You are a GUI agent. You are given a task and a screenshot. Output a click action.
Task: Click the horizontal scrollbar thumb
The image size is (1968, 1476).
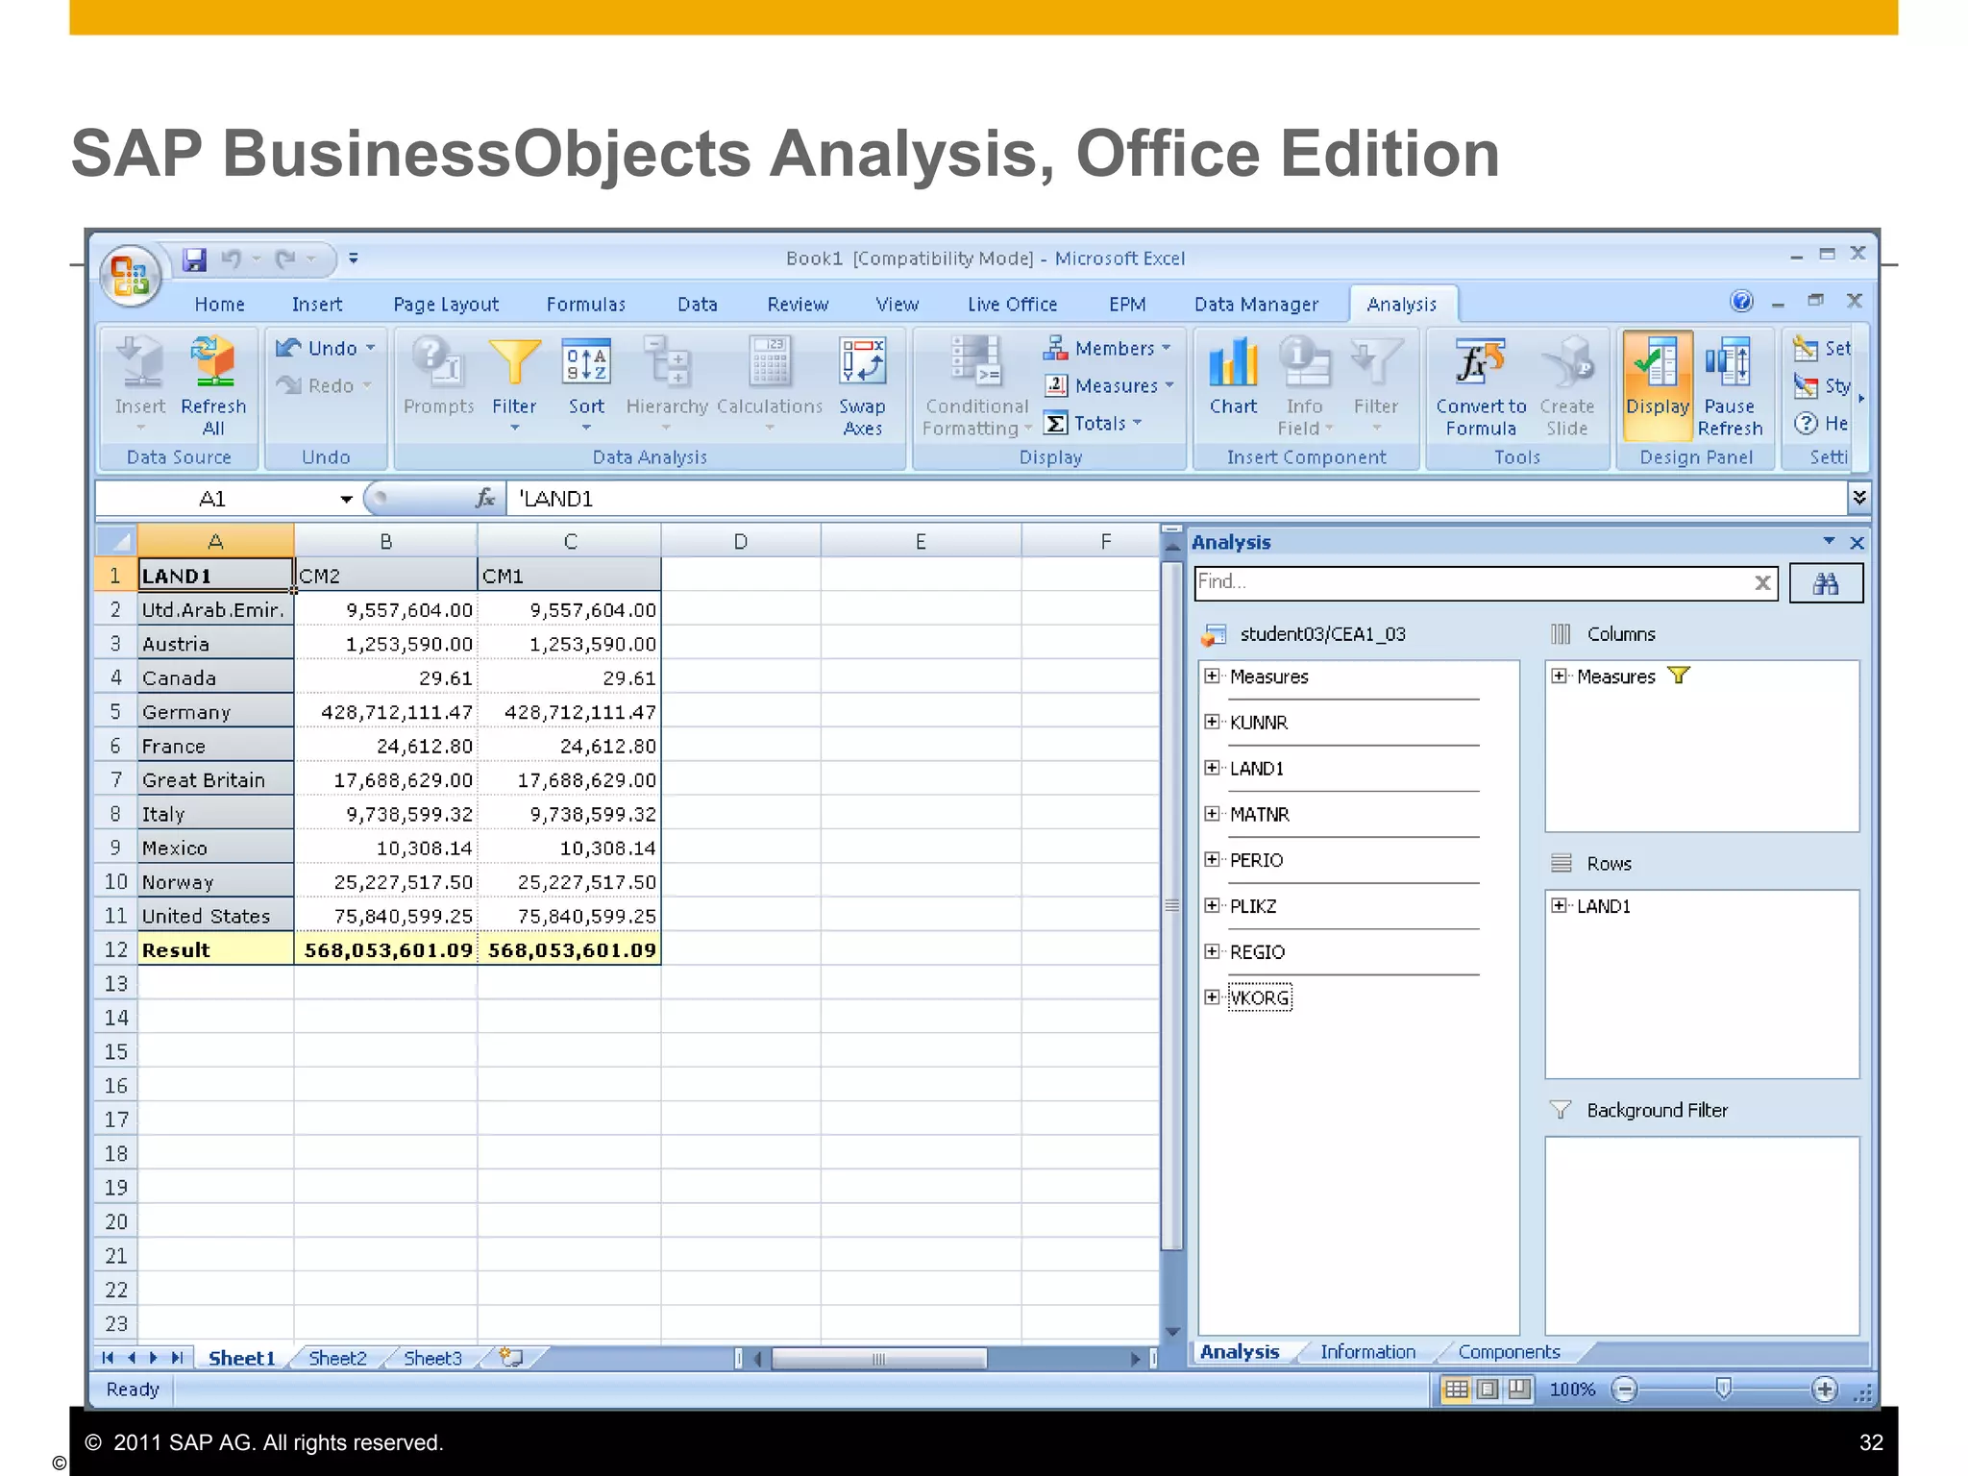coord(878,1358)
